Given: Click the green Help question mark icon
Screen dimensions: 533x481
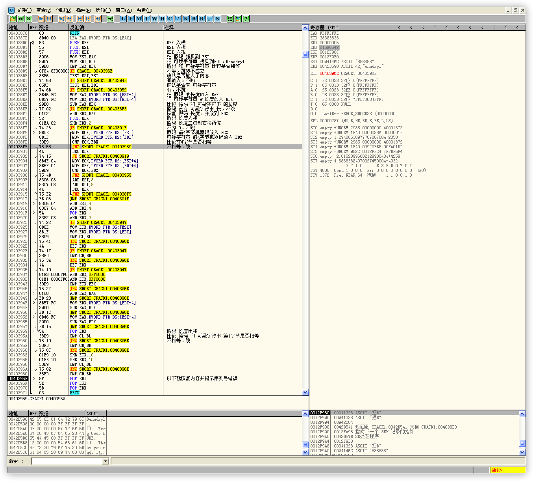Looking at the screenshot, I should (246, 19).
